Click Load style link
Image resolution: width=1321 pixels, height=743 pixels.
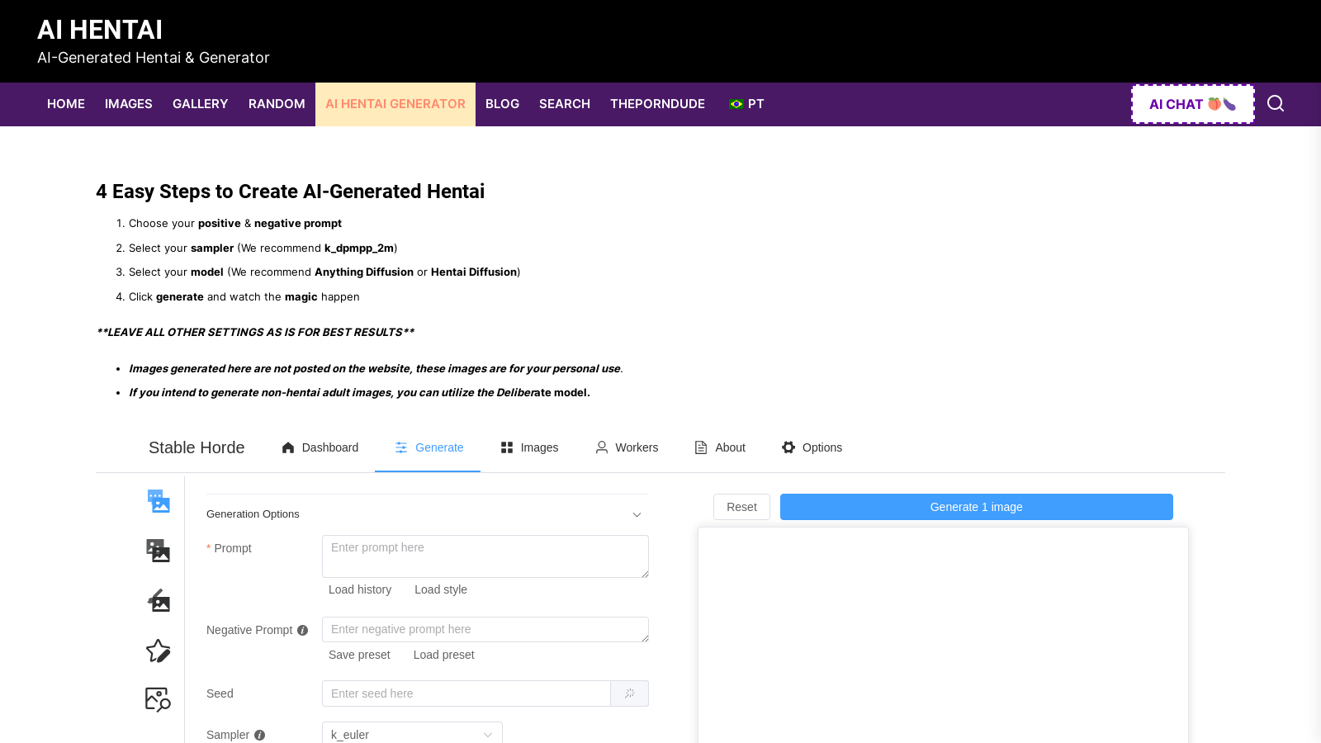click(441, 589)
